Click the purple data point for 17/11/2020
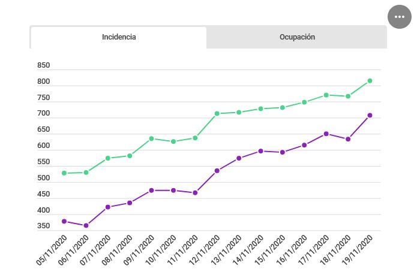This screenshot has width=417, height=275. click(326, 134)
